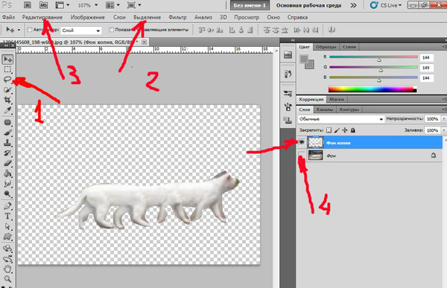Expand the Непрозрачность opacity arrow
This screenshot has height=288, width=447.
(444, 118)
